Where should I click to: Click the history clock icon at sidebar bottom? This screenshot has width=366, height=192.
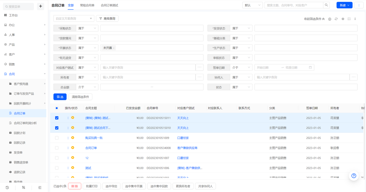(x=7, y=187)
